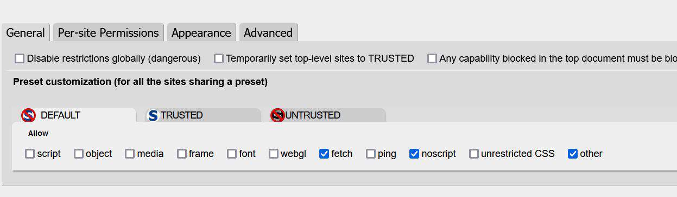The width and height of the screenshot is (677, 197).
Task: Select the UNTRUSTED preset tab
Action: coord(328,115)
